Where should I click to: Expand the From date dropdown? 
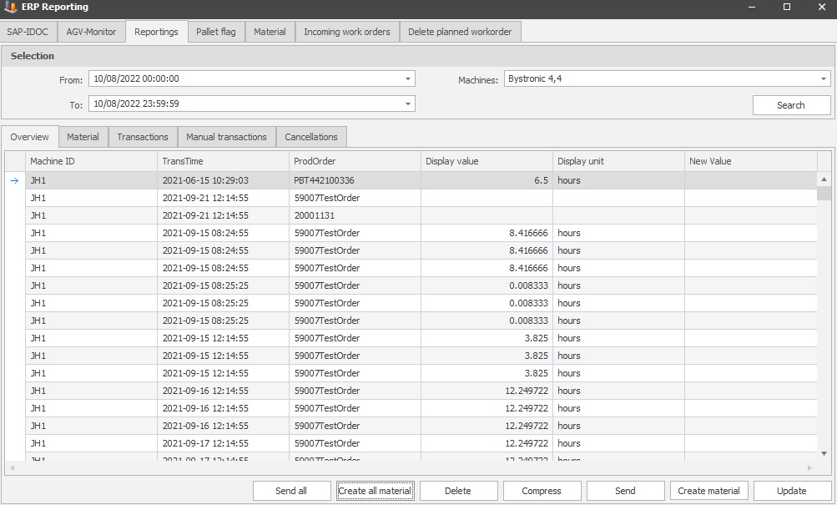408,79
